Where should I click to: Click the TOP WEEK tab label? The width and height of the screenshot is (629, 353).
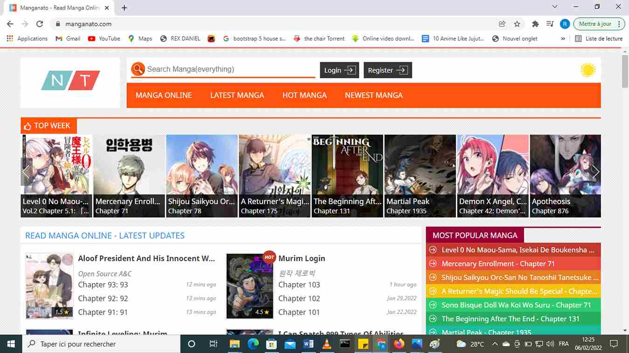[x=48, y=126]
